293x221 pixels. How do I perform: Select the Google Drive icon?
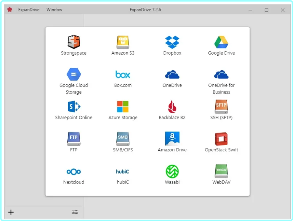[x=221, y=42]
